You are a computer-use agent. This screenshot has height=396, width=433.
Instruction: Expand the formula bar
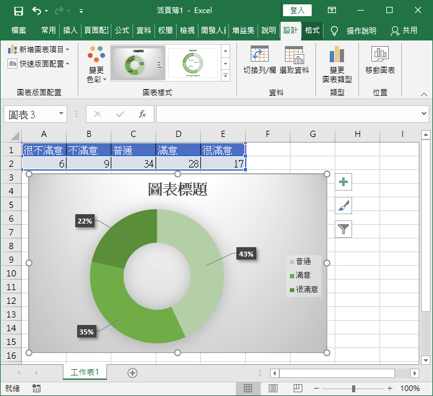point(424,113)
